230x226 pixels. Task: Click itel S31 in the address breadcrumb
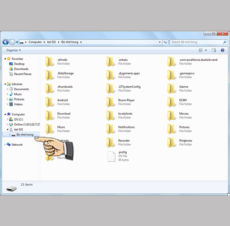point(51,42)
